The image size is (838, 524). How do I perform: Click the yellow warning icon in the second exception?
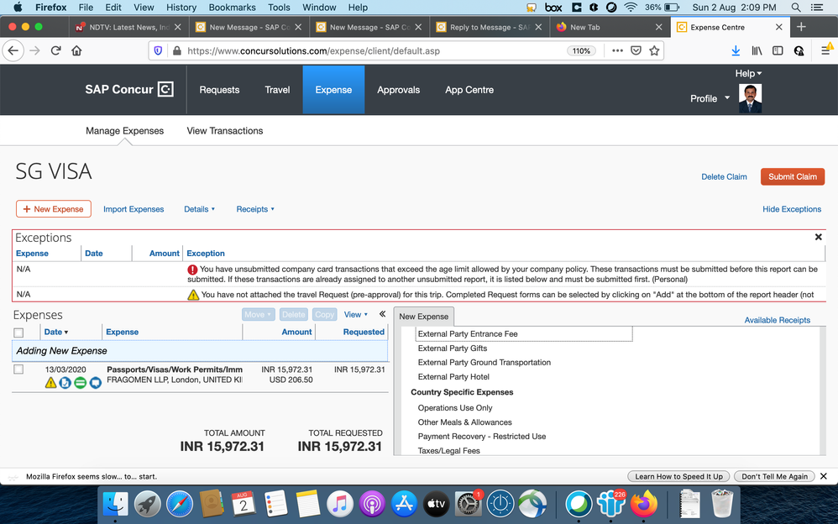[x=193, y=295]
